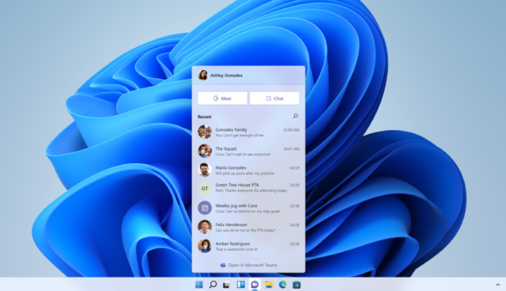Open Microsoft Store from taskbar
Viewport: 506px width, 291px height.
[x=296, y=285]
